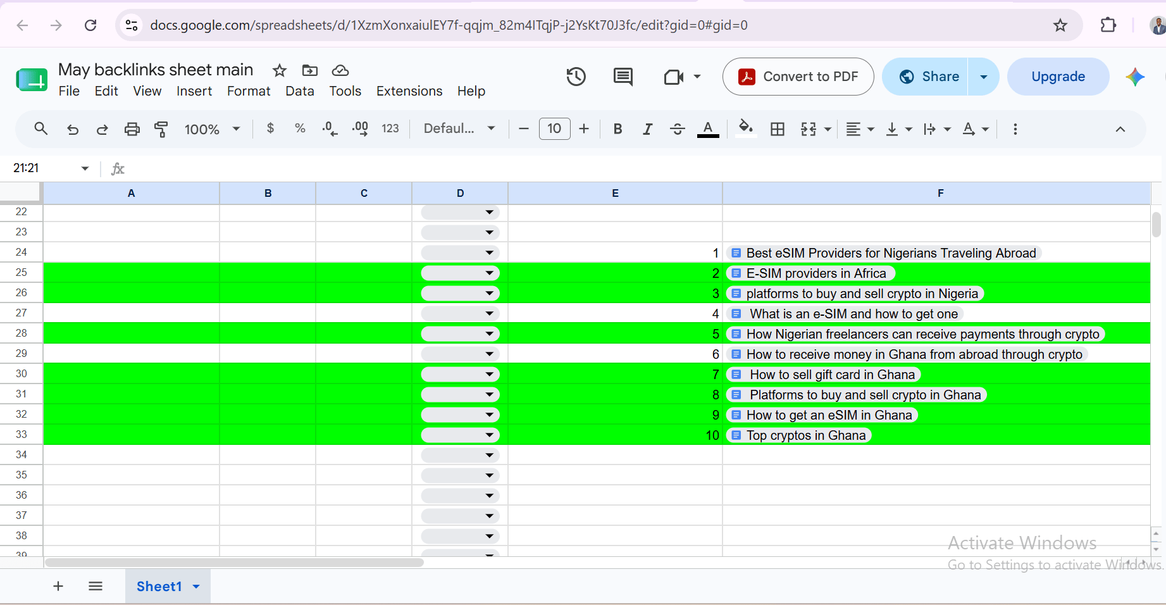The height and width of the screenshot is (605, 1166).
Task: Open text wrapping dropdown
Action: pyautogui.click(x=936, y=129)
